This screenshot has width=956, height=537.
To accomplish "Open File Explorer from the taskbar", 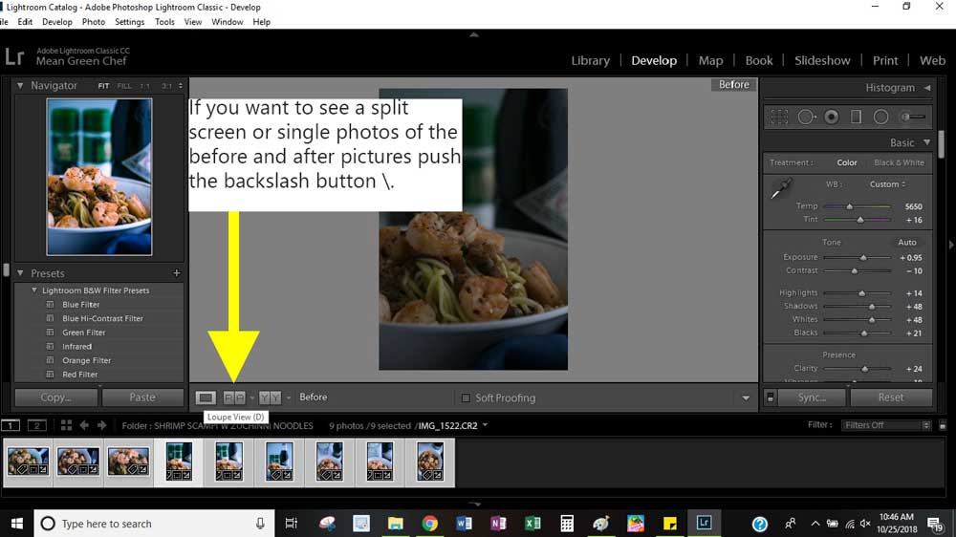I will (396, 524).
